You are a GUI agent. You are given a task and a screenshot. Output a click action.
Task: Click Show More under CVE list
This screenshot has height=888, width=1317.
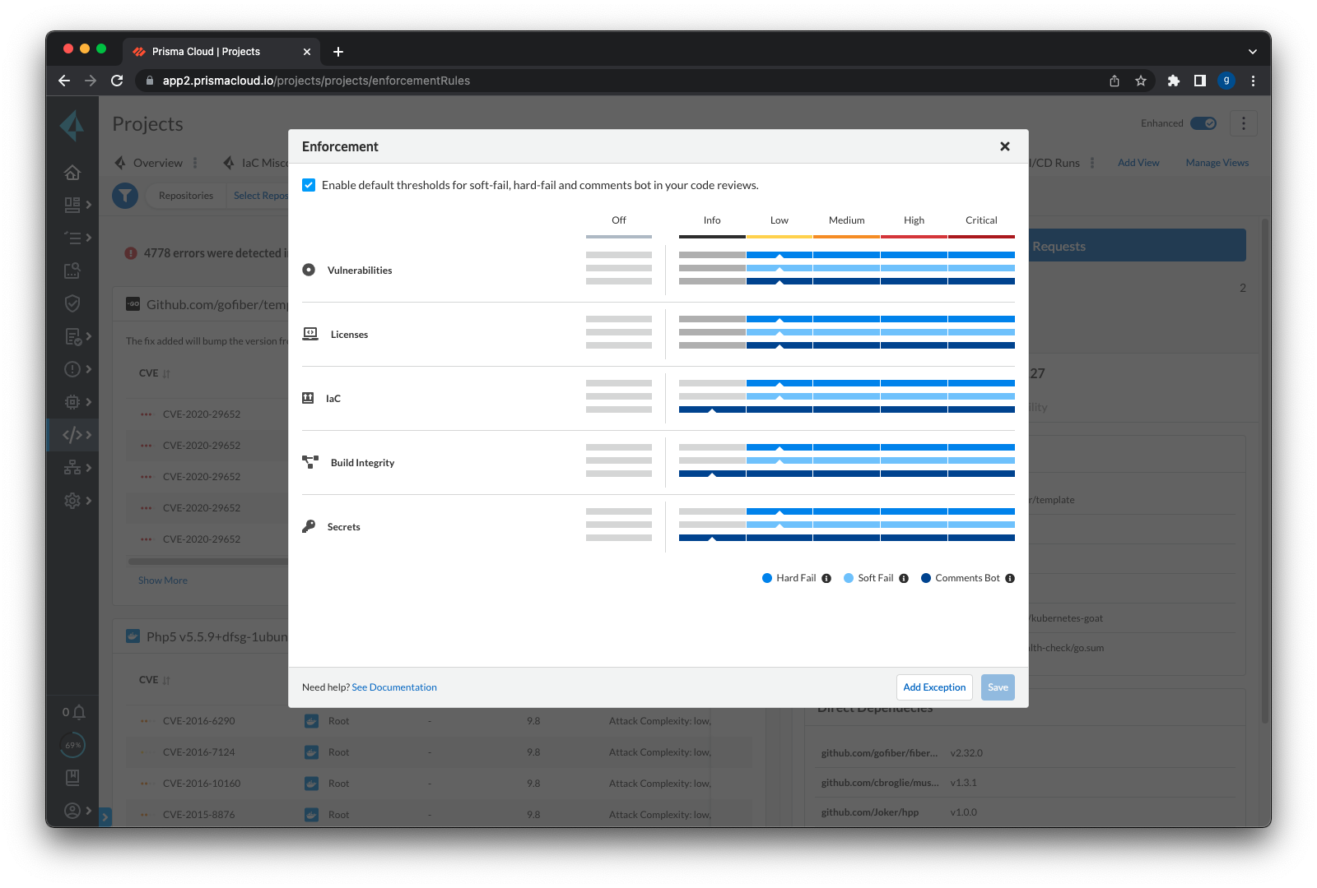[x=163, y=580]
